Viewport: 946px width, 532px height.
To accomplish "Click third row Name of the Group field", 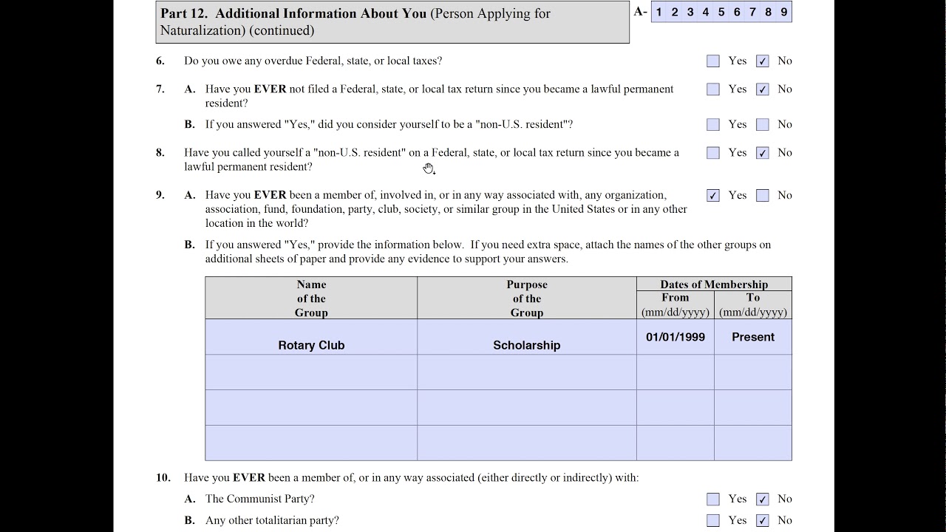I will pyautogui.click(x=311, y=408).
